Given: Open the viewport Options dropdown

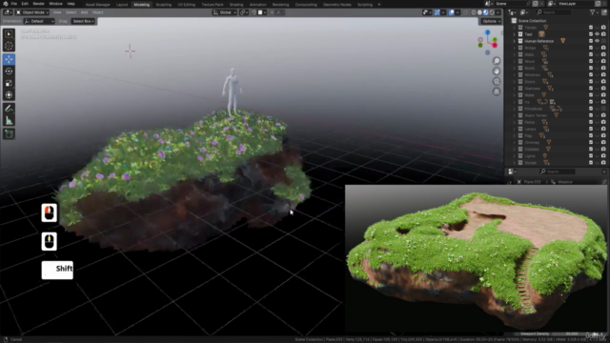Looking at the screenshot, I should coord(491,21).
